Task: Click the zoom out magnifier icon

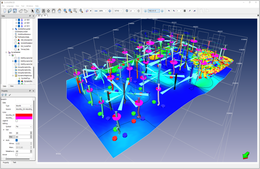Action: click(65, 11)
